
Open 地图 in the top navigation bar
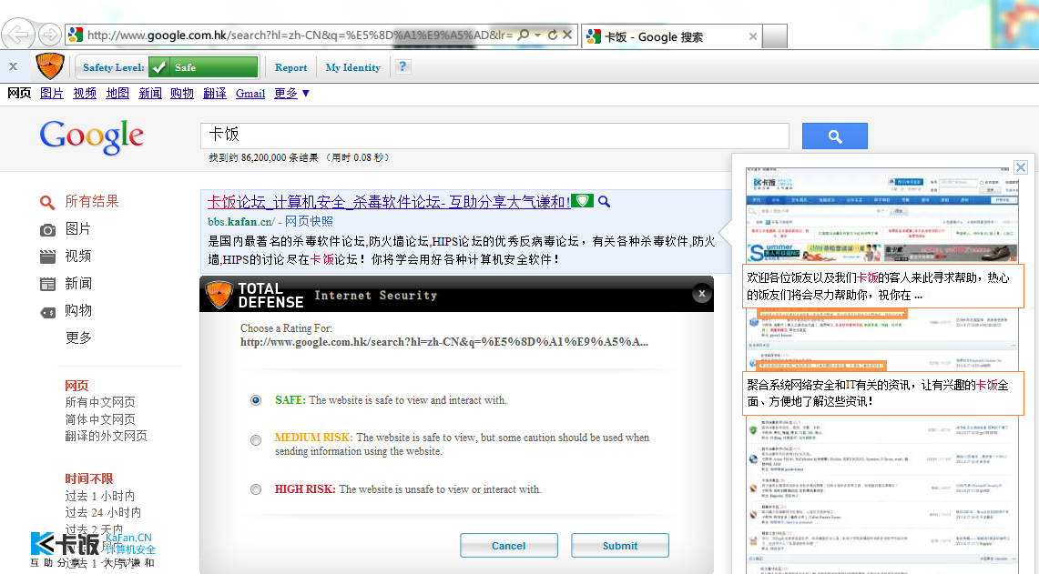[117, 94]
